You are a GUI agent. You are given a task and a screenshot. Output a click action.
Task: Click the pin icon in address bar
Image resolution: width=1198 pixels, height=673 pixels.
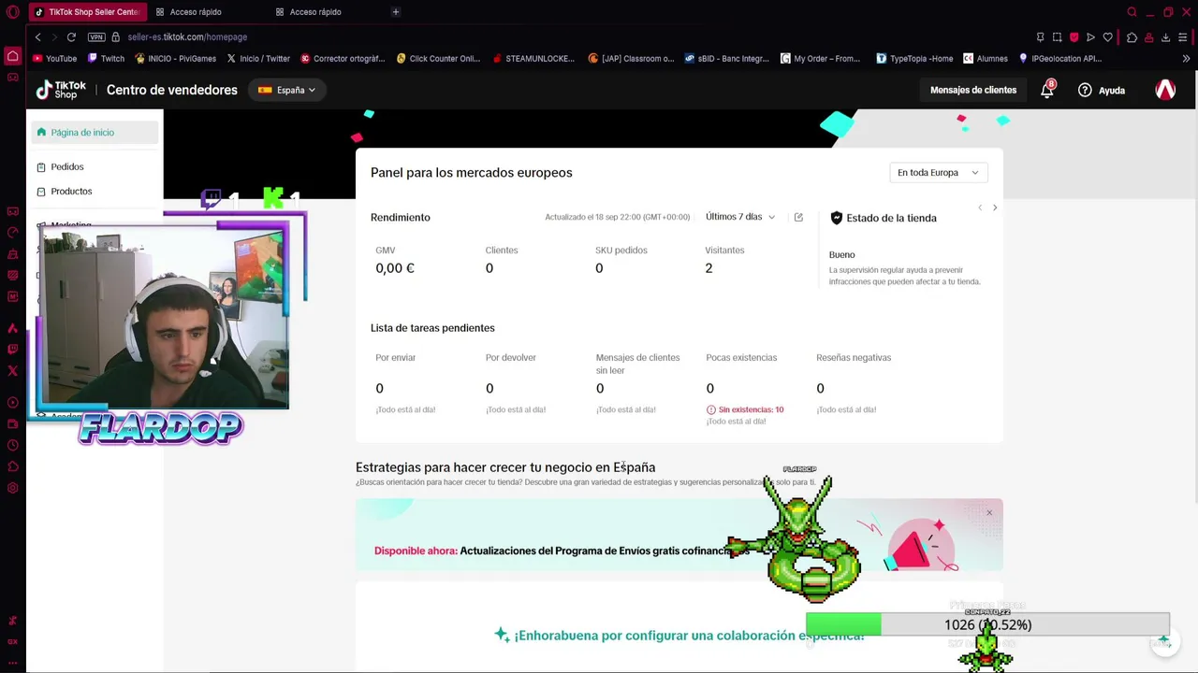(1040, 36)
